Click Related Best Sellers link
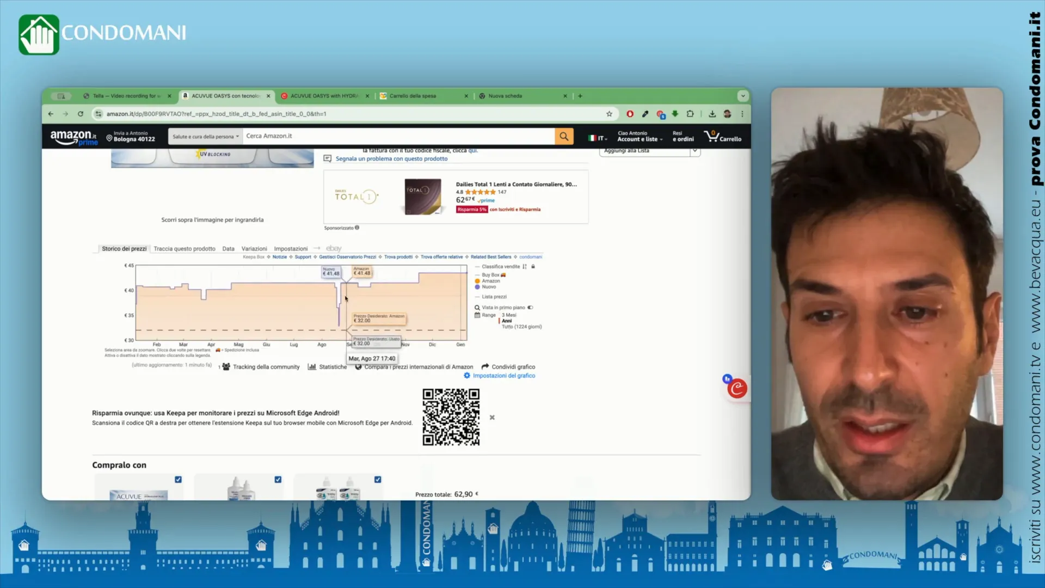The width and height of the screenshot is (1045, 588). coord(491,257)
